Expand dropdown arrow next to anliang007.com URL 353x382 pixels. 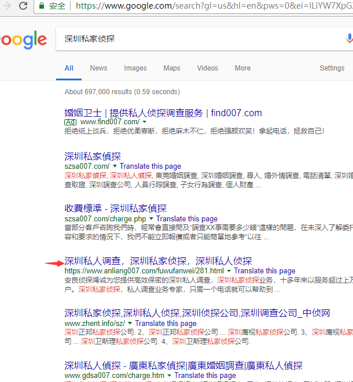229,270
